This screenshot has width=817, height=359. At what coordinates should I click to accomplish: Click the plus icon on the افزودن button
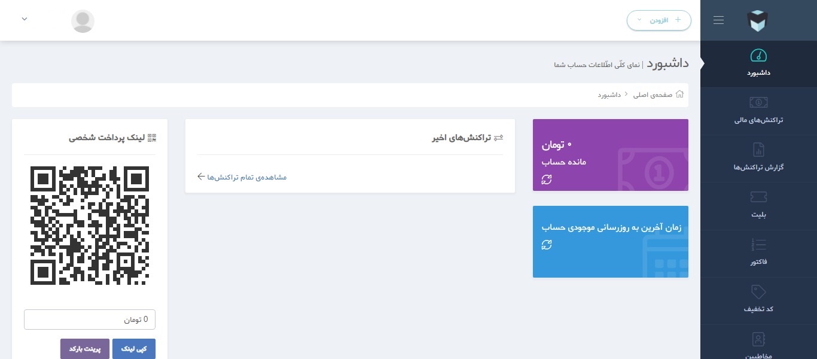(678, 20)
